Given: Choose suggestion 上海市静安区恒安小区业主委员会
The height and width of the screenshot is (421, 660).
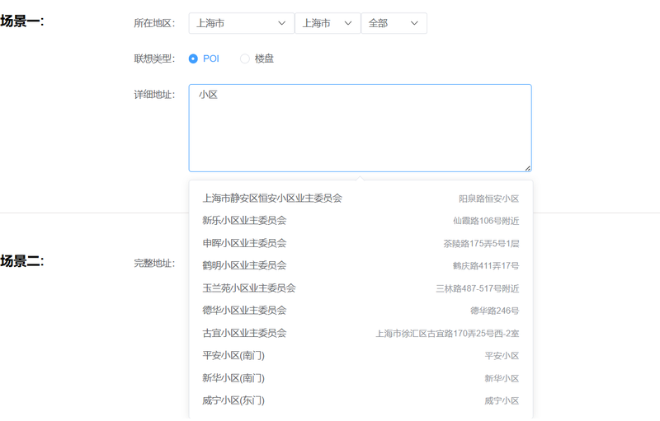Looking at the screenshot, I should click(x=361, y=199).
